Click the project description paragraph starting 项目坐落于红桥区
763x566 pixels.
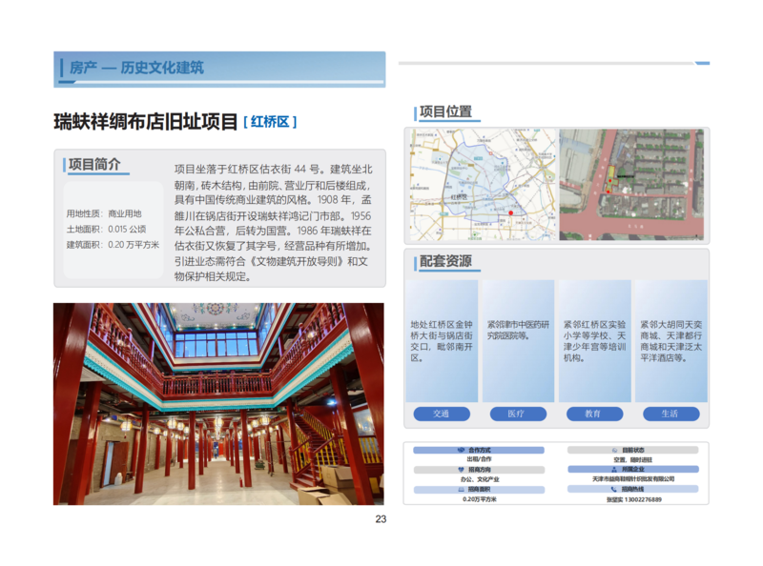(273, 223)
